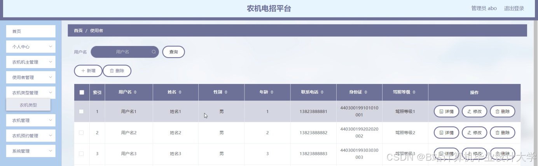Open 首页 in the sidebar
The width and height of the screenshot is (538, 166).
click(x=31, y=31)
